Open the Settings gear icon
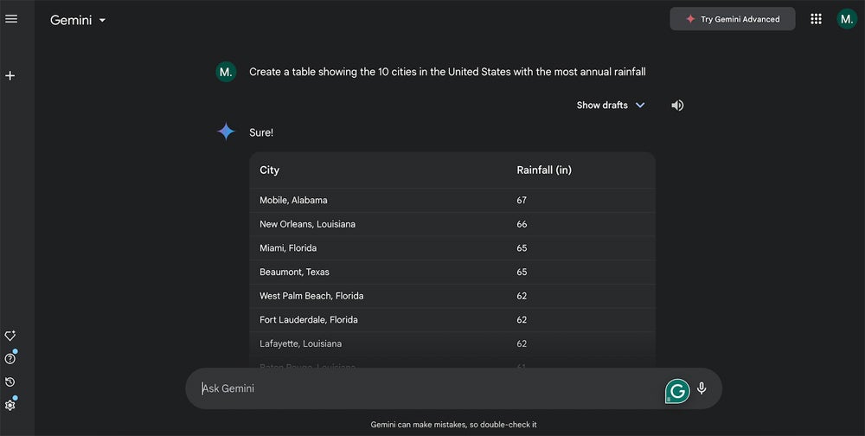 (10, 405)
